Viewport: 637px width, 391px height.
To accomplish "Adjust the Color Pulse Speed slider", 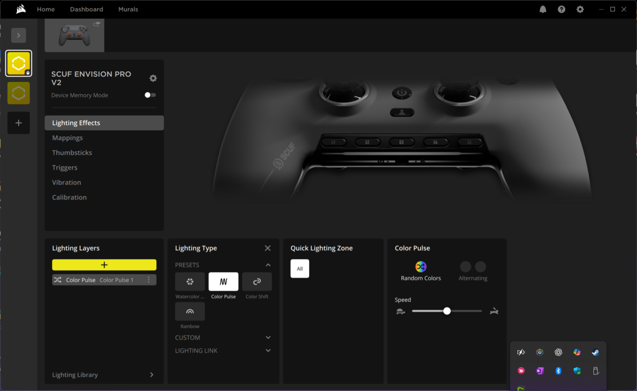I will click(447, 311).
